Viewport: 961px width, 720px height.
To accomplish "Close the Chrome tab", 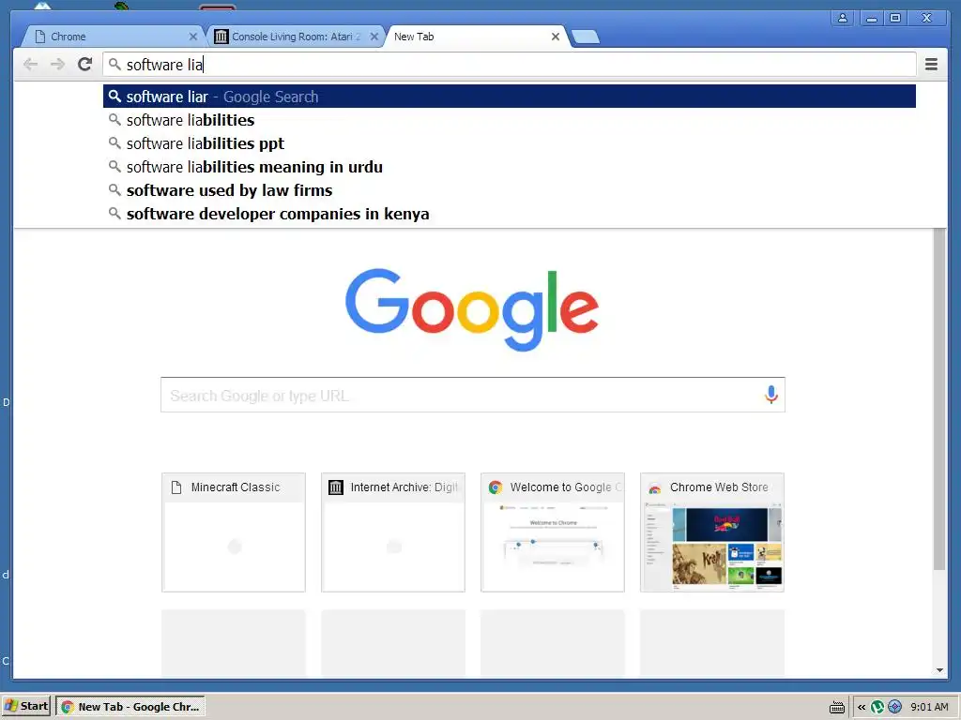I will (193, 37).
